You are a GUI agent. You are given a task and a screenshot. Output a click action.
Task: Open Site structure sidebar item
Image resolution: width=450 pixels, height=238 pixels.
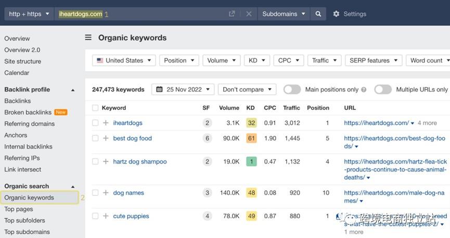pos(23,61)
